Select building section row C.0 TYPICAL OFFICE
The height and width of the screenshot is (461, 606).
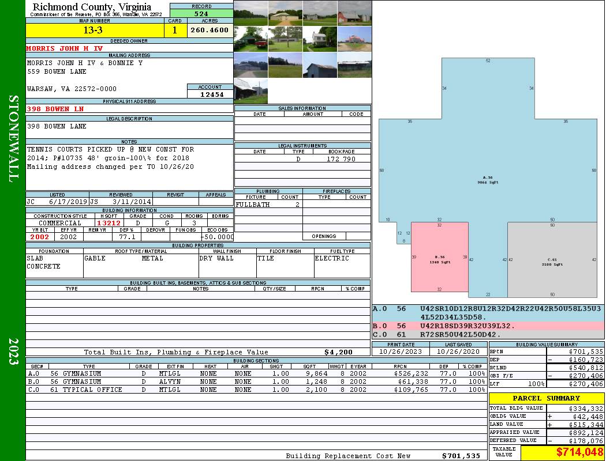[256, 390]
